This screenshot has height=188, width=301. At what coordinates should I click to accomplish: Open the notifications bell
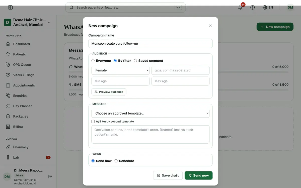[240, 8]
